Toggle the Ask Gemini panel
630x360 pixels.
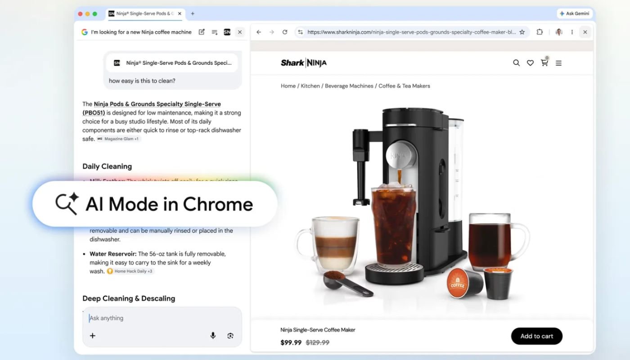pyautogui.click(x=575, y=13)
